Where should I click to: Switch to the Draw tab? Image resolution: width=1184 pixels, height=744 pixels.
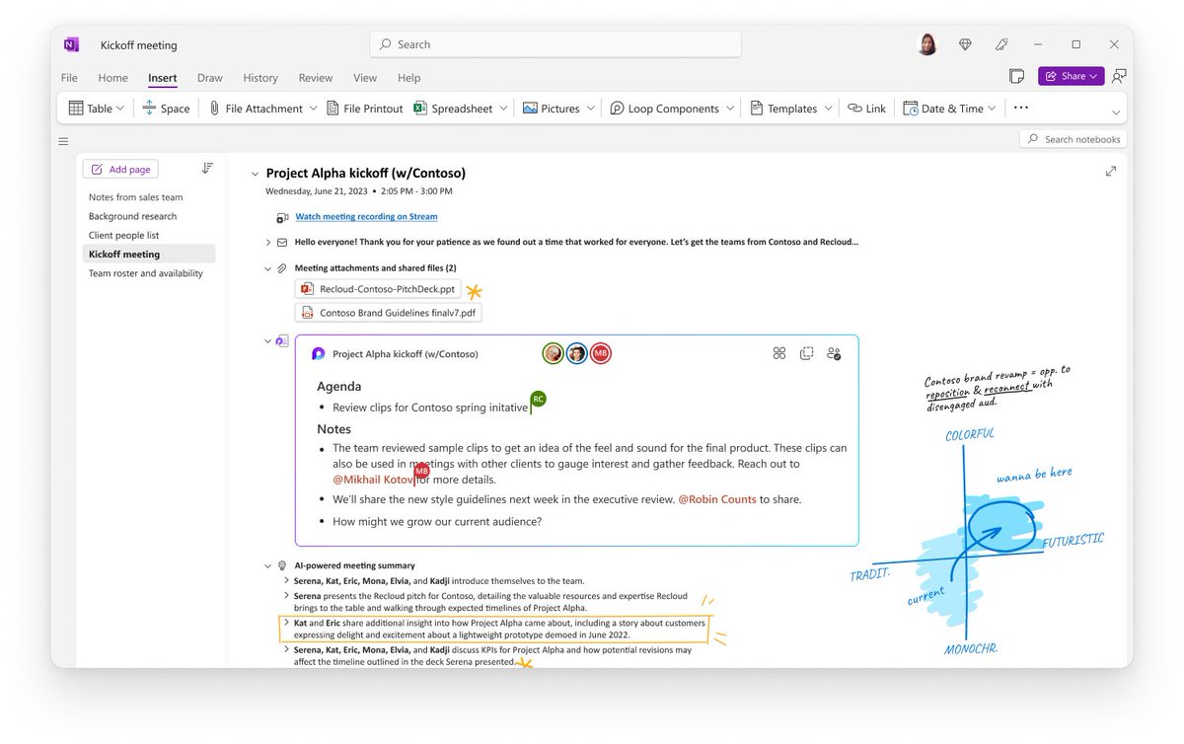[209, 77]
